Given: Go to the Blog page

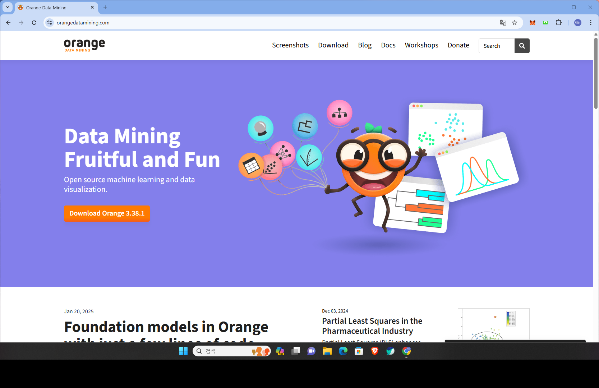Looking at the screenshot, I should 365,45.
